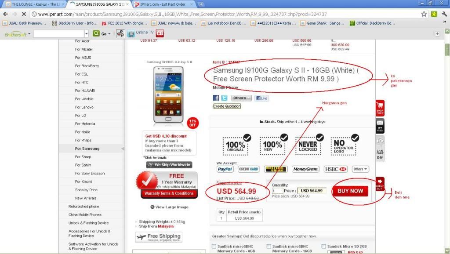The height and width of the screenshot is (254, 450).
Task: Go back with the browser back arrow
Action: (5, 14)
